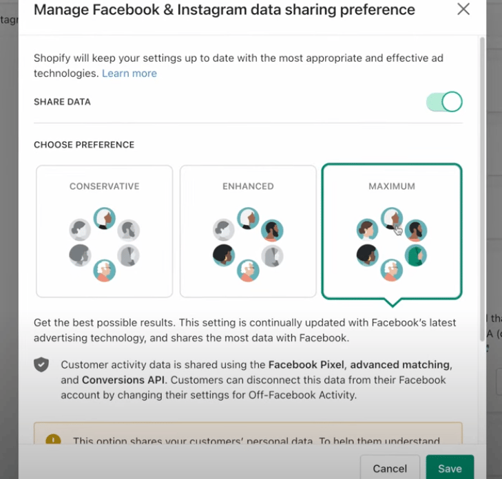Image resolution: width=502 pixels, height=479 pixels.
Task: Select the Conservative preference card
Action: coord(104,231)
